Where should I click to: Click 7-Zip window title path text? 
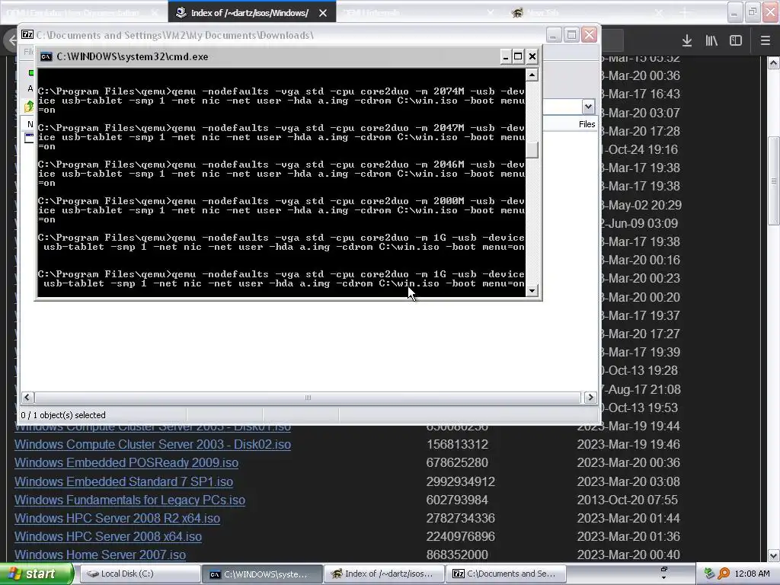[175, 35]
